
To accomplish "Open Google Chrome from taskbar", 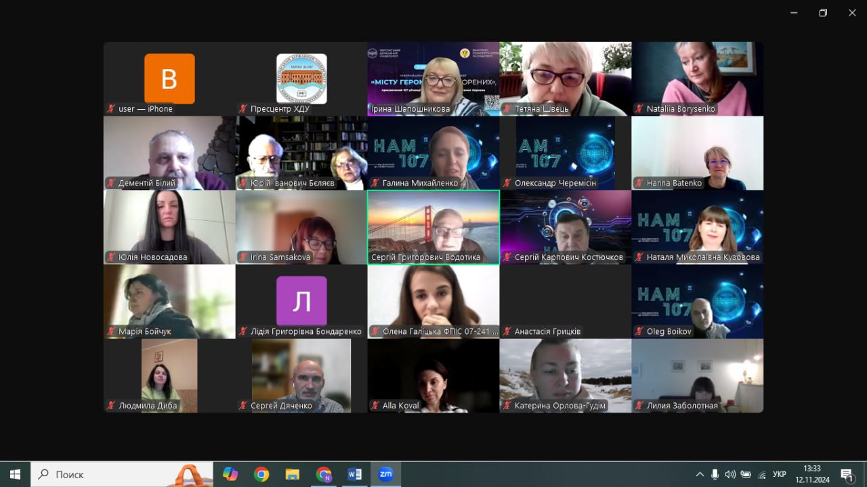I will pos(261,474).
